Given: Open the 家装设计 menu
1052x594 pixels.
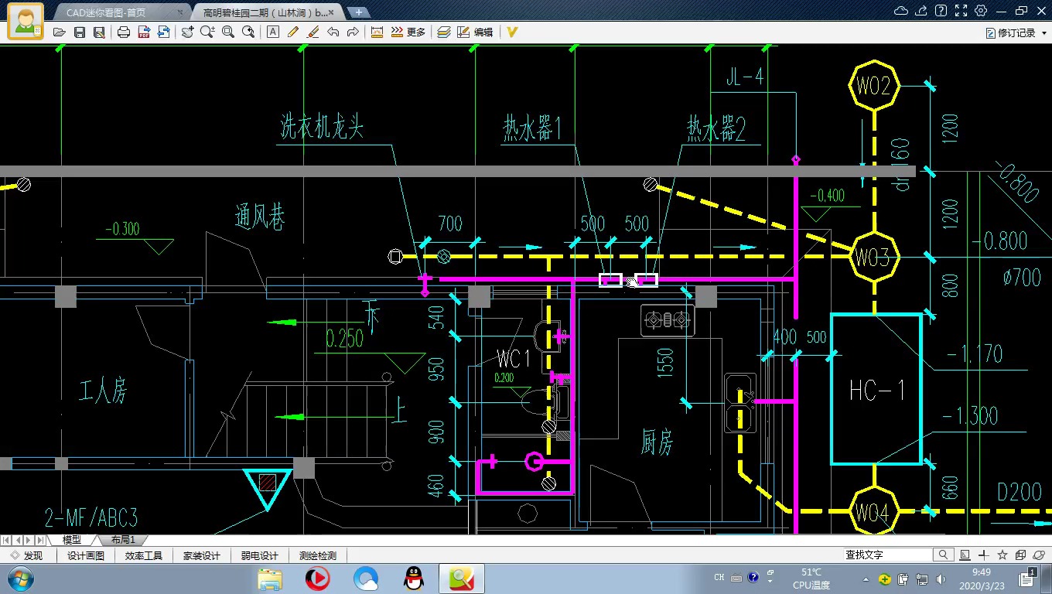Looking at the screenshot, I should point(202,555).
